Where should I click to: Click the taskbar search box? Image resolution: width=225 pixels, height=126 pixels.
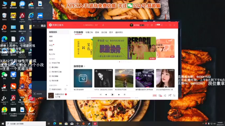(26, 124)
